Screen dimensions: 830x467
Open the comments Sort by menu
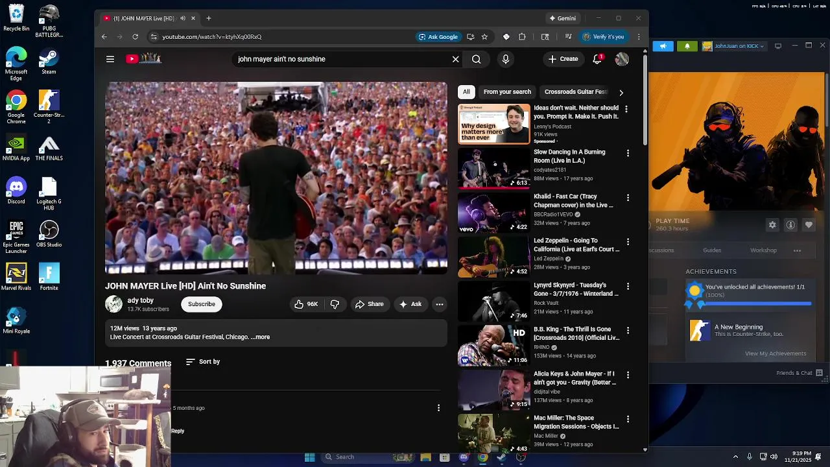[203, 362]
